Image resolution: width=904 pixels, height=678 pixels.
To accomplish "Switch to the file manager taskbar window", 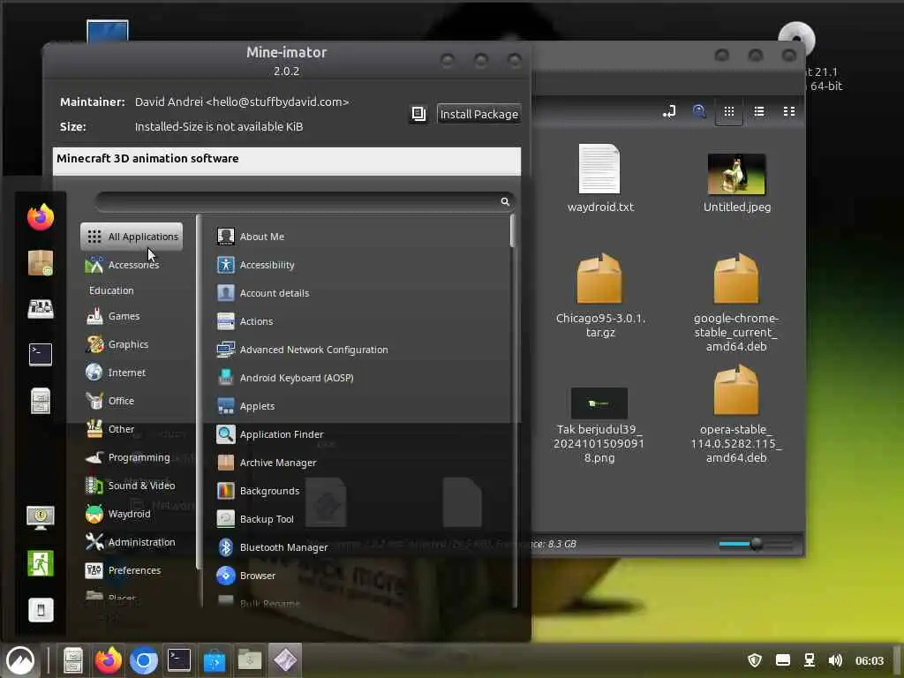I will tap(250, 660).
